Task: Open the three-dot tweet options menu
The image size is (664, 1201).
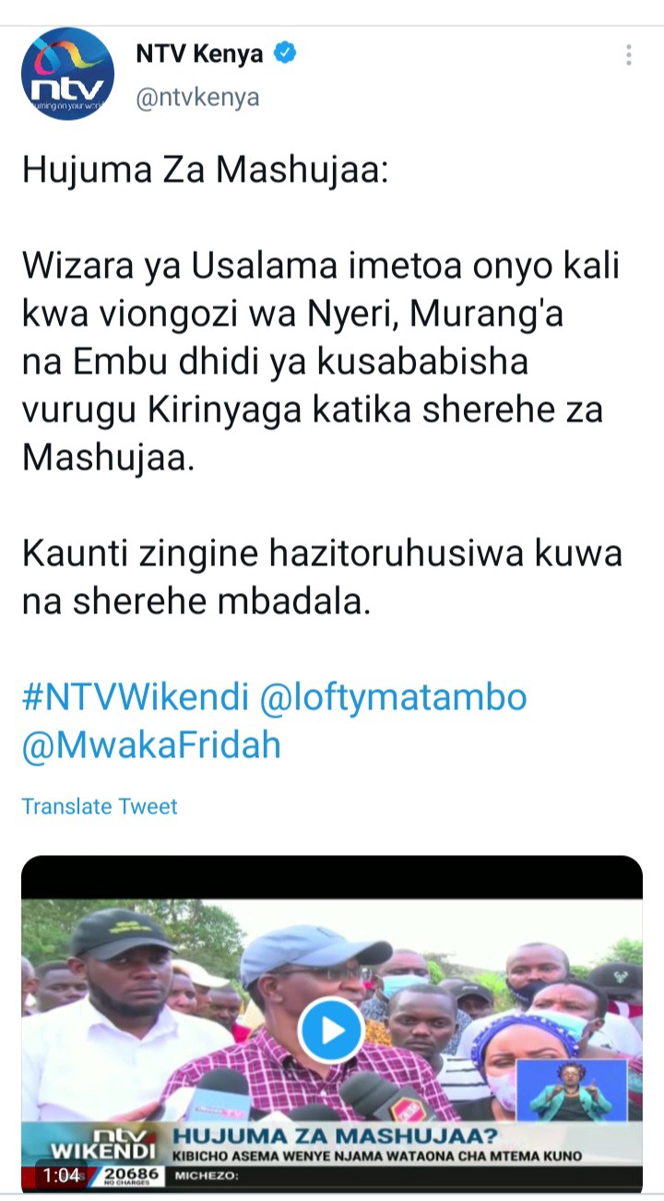Action: (629, 54)
